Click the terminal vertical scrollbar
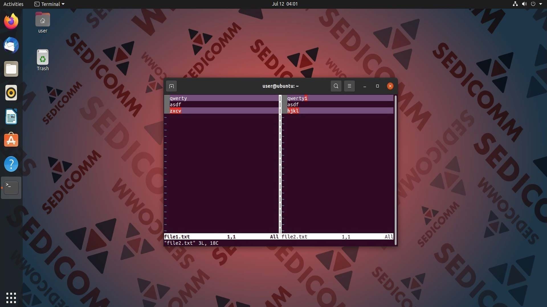This screenshot has width=547, height=307. pyautogui.click(x=395, y=170)
